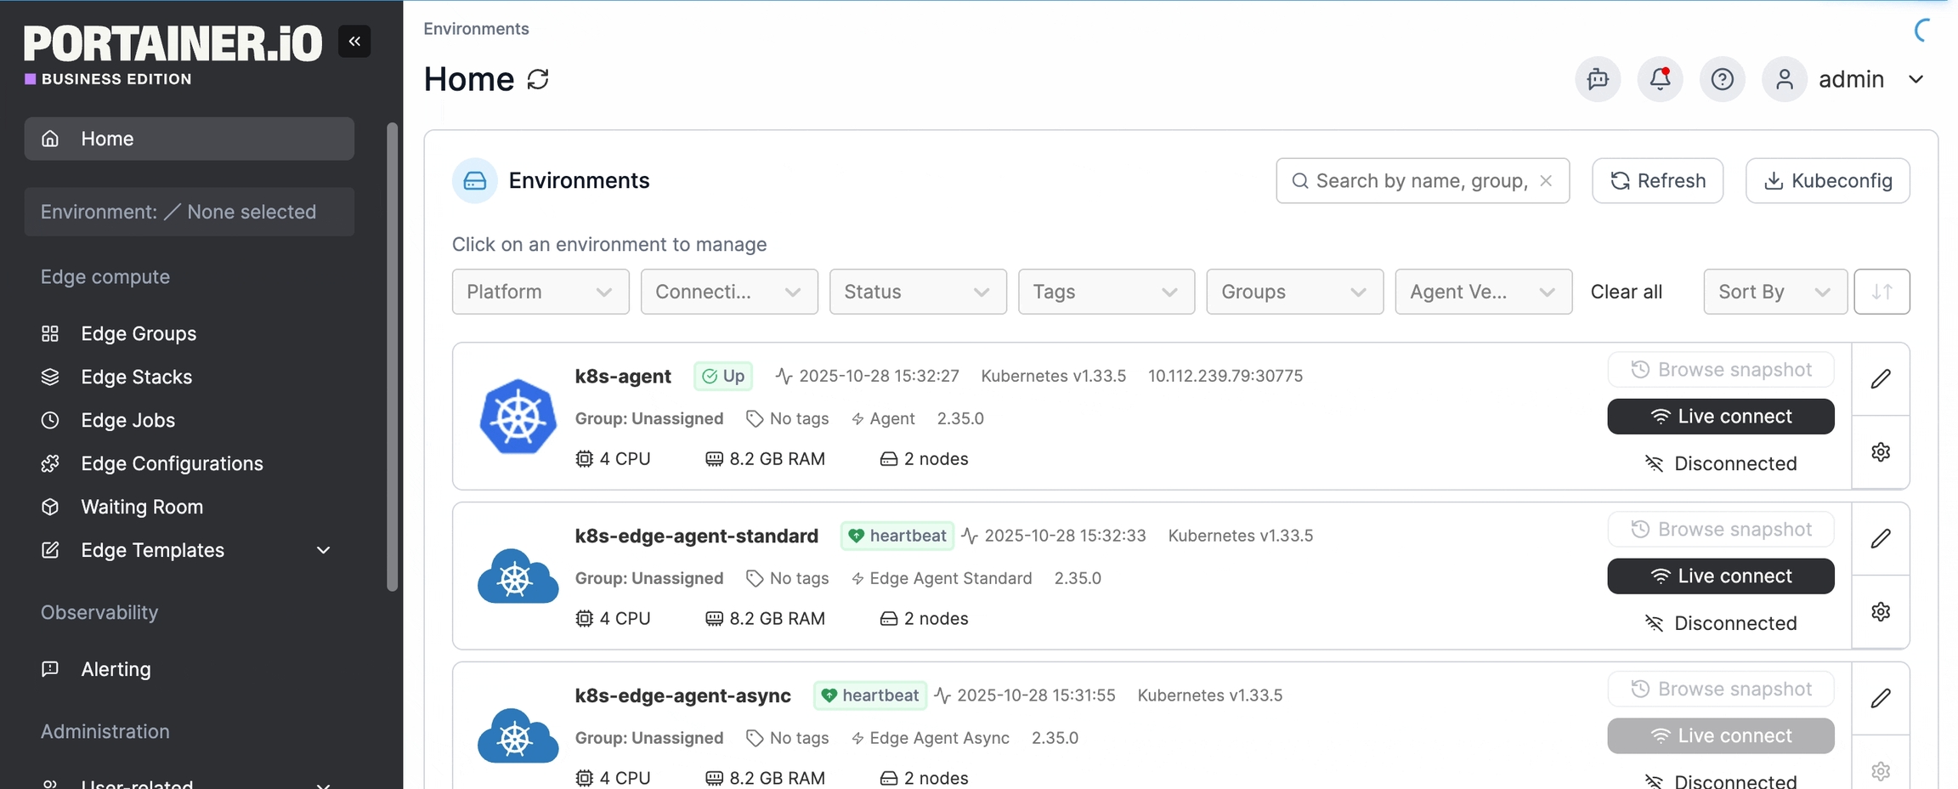The image size is (1958, 789).
Task: Collapse the sidebar with double-chevron icon
Action: point(354,41)
